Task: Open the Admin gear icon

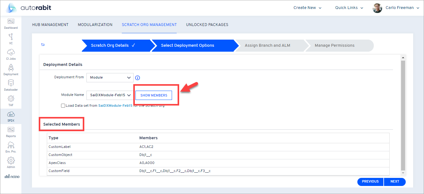Action: tap(11, 161)
